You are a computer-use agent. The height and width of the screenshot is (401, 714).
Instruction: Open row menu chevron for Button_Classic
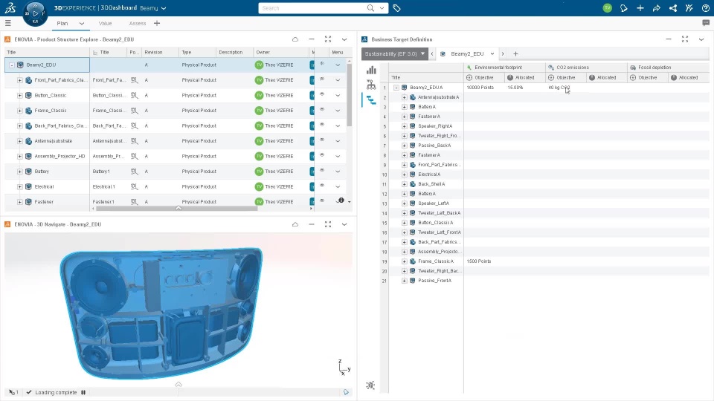pyautogui.click(x=338, y=96)
